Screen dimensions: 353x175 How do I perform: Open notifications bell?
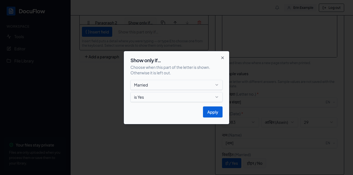click(277, 8)
